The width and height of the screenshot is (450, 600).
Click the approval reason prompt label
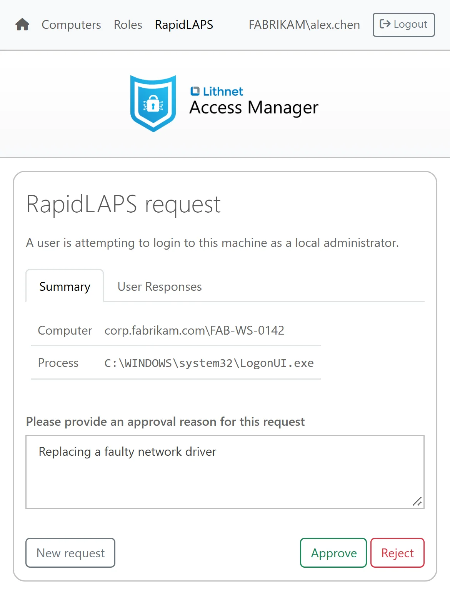pyautogui.click(x=165, y=422)
